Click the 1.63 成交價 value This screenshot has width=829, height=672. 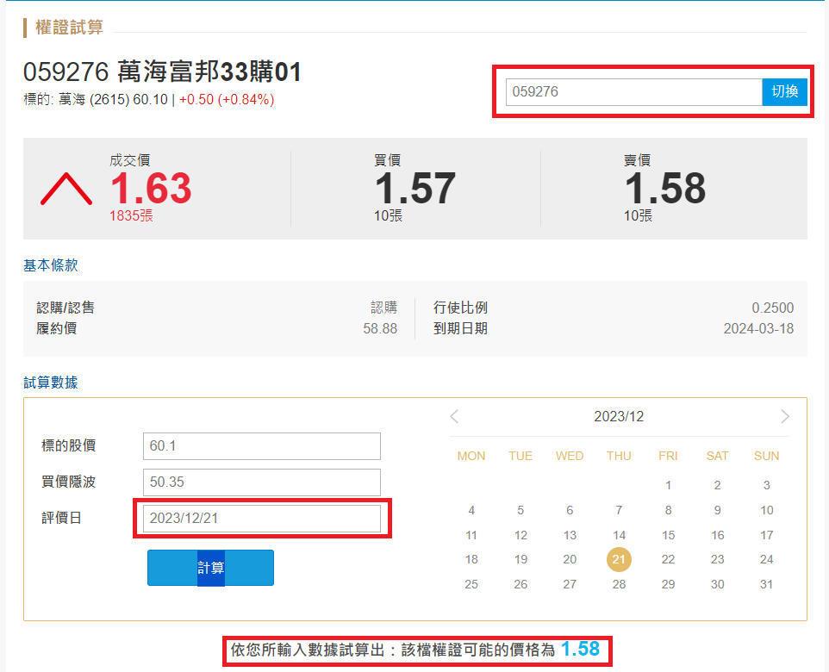click(x=151, y=189)
